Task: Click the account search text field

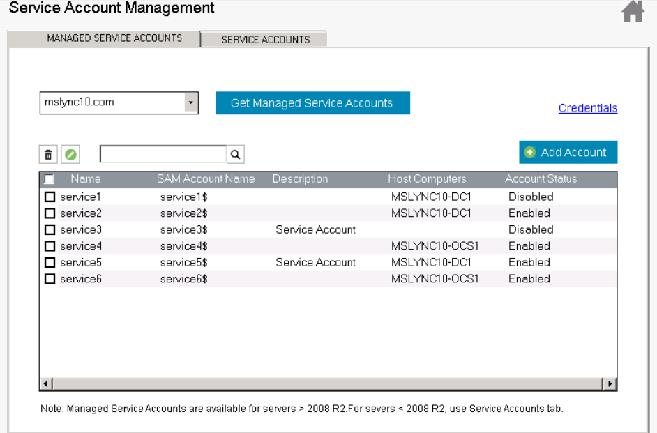Action: pyautogui.click(x=163, y=154)
